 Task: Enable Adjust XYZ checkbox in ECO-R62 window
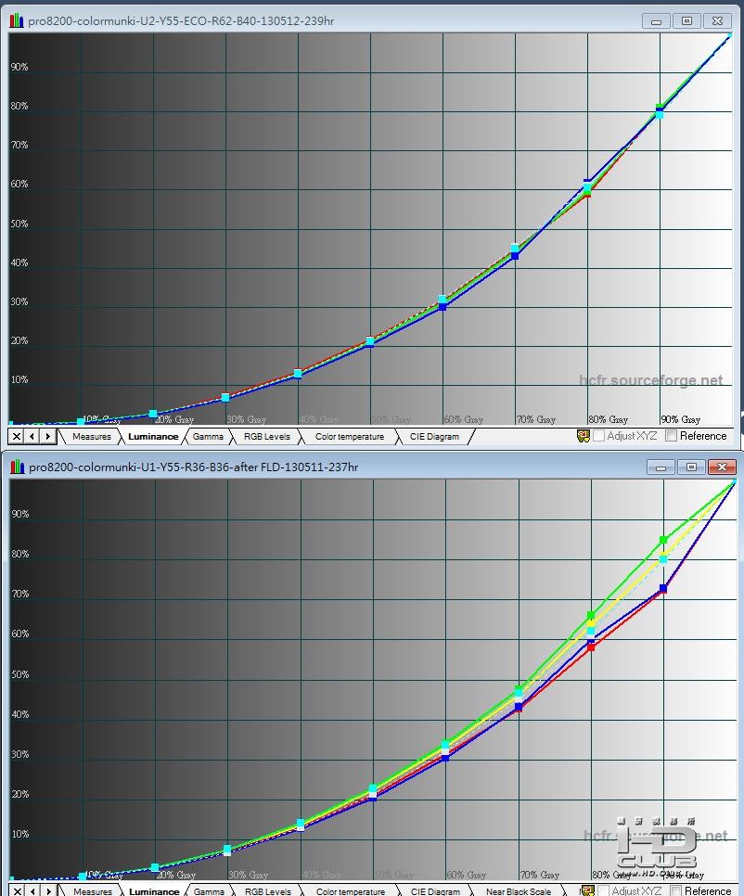pyautogui.click(x=599, y=436)
